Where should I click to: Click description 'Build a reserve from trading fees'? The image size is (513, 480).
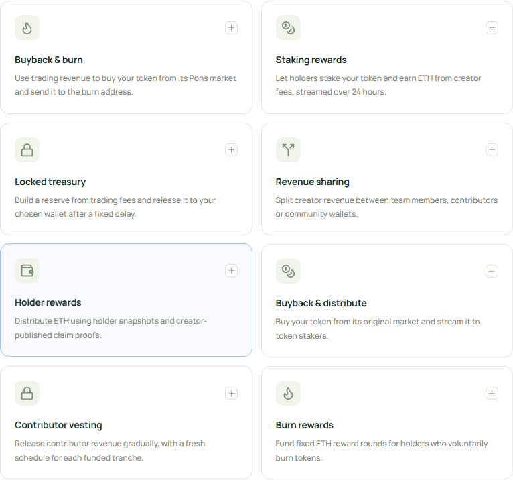click(115, 207)
